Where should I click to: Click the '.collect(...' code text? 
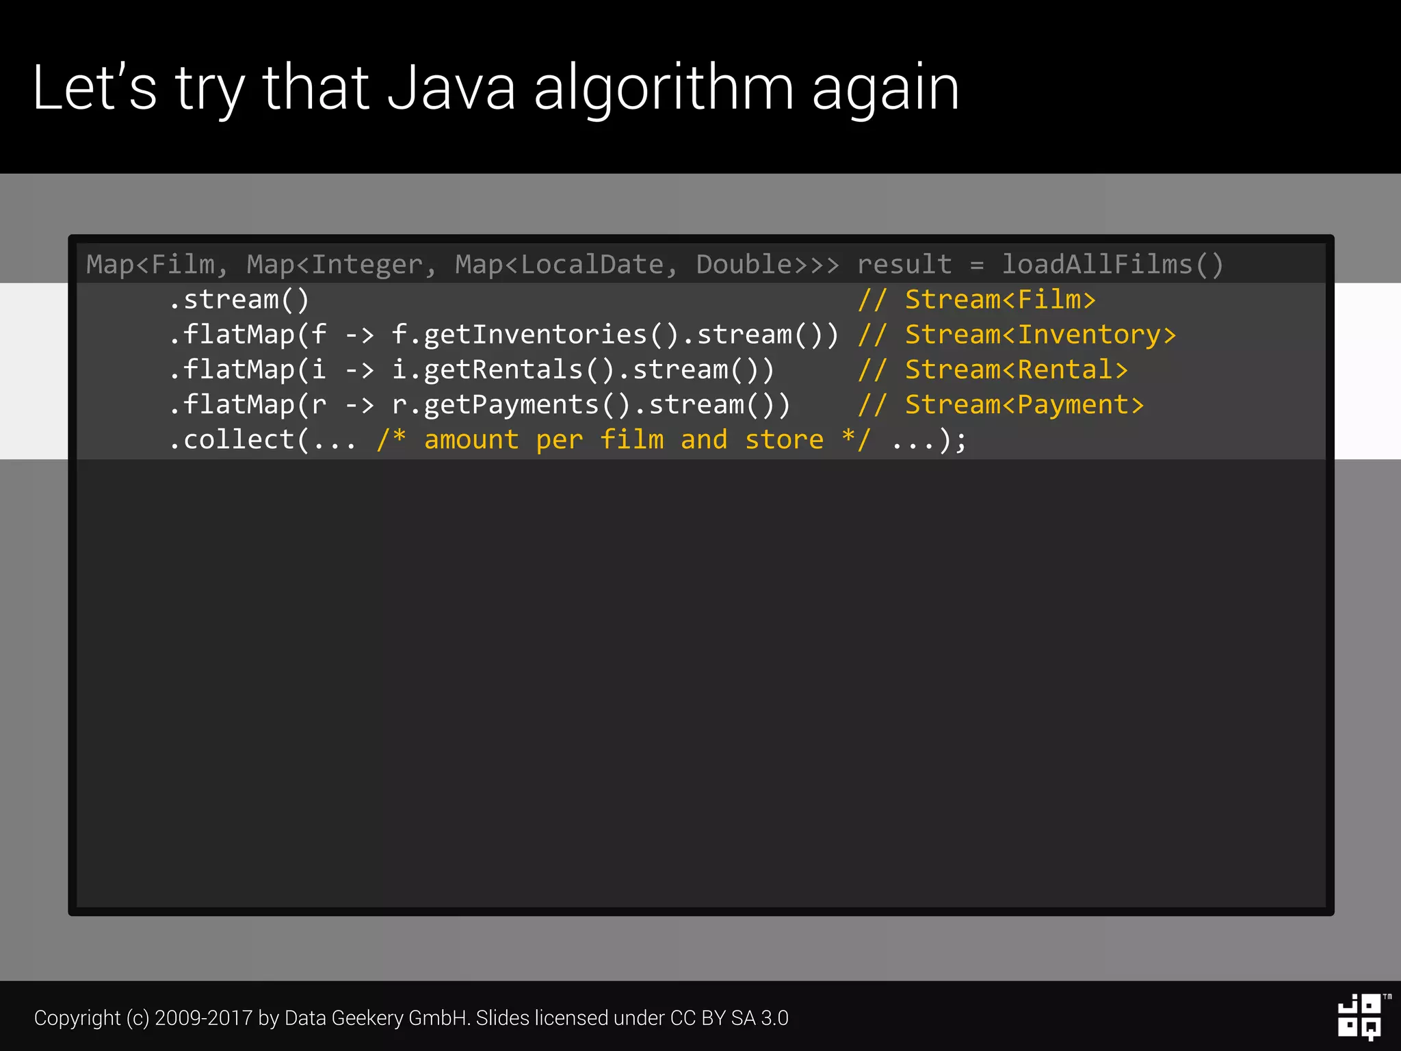(x=263, y=439)
